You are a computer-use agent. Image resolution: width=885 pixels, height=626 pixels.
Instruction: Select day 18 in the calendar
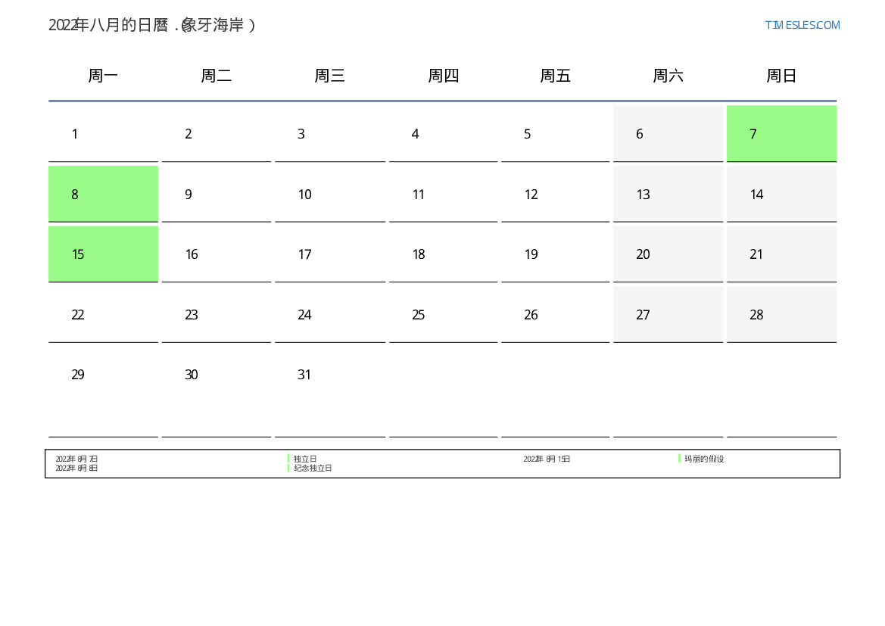pyautogui.click(x=443, y=254)
